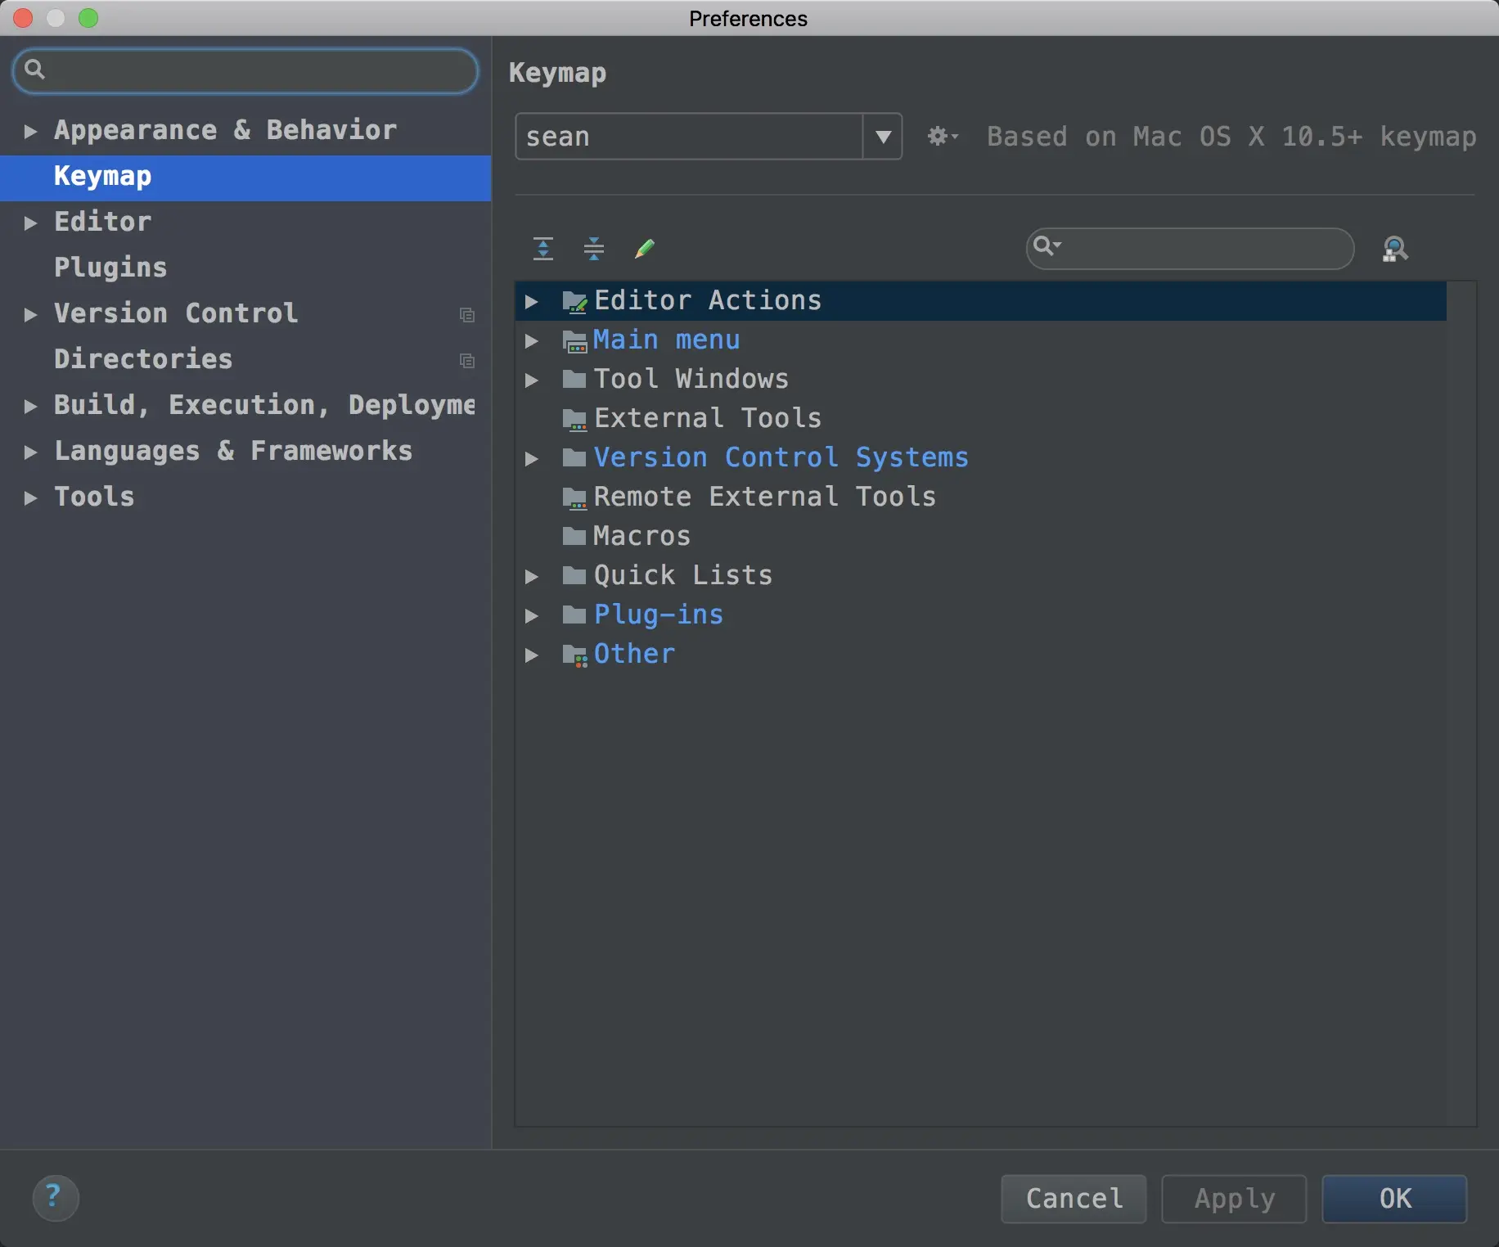The height and width of the screenshot is (1247, 1499).
Task: Close the Preferences window
Action: click(x=23, y=18)
